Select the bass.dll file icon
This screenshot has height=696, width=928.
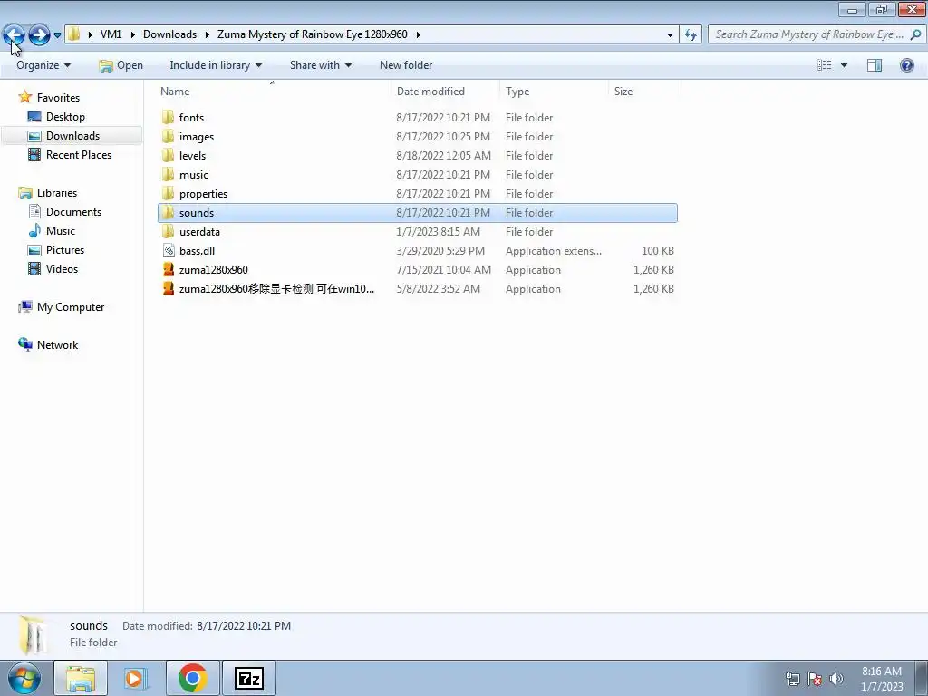pyautogui.click(x=168, y=250)
